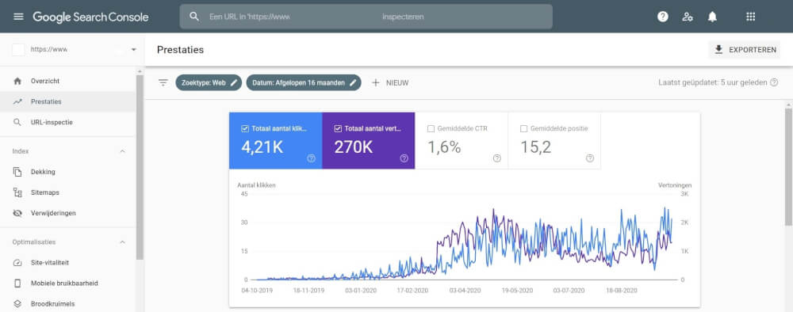793x312 pixels.
Task: Open the Dekking report
Action: 67,172
